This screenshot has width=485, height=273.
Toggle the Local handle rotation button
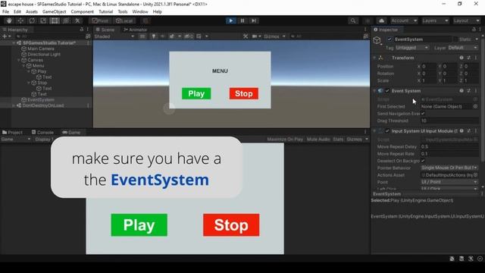pos(124,20)
